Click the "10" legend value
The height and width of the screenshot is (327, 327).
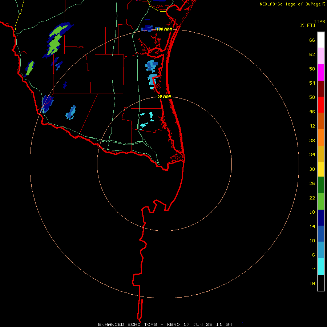[312, 241]
